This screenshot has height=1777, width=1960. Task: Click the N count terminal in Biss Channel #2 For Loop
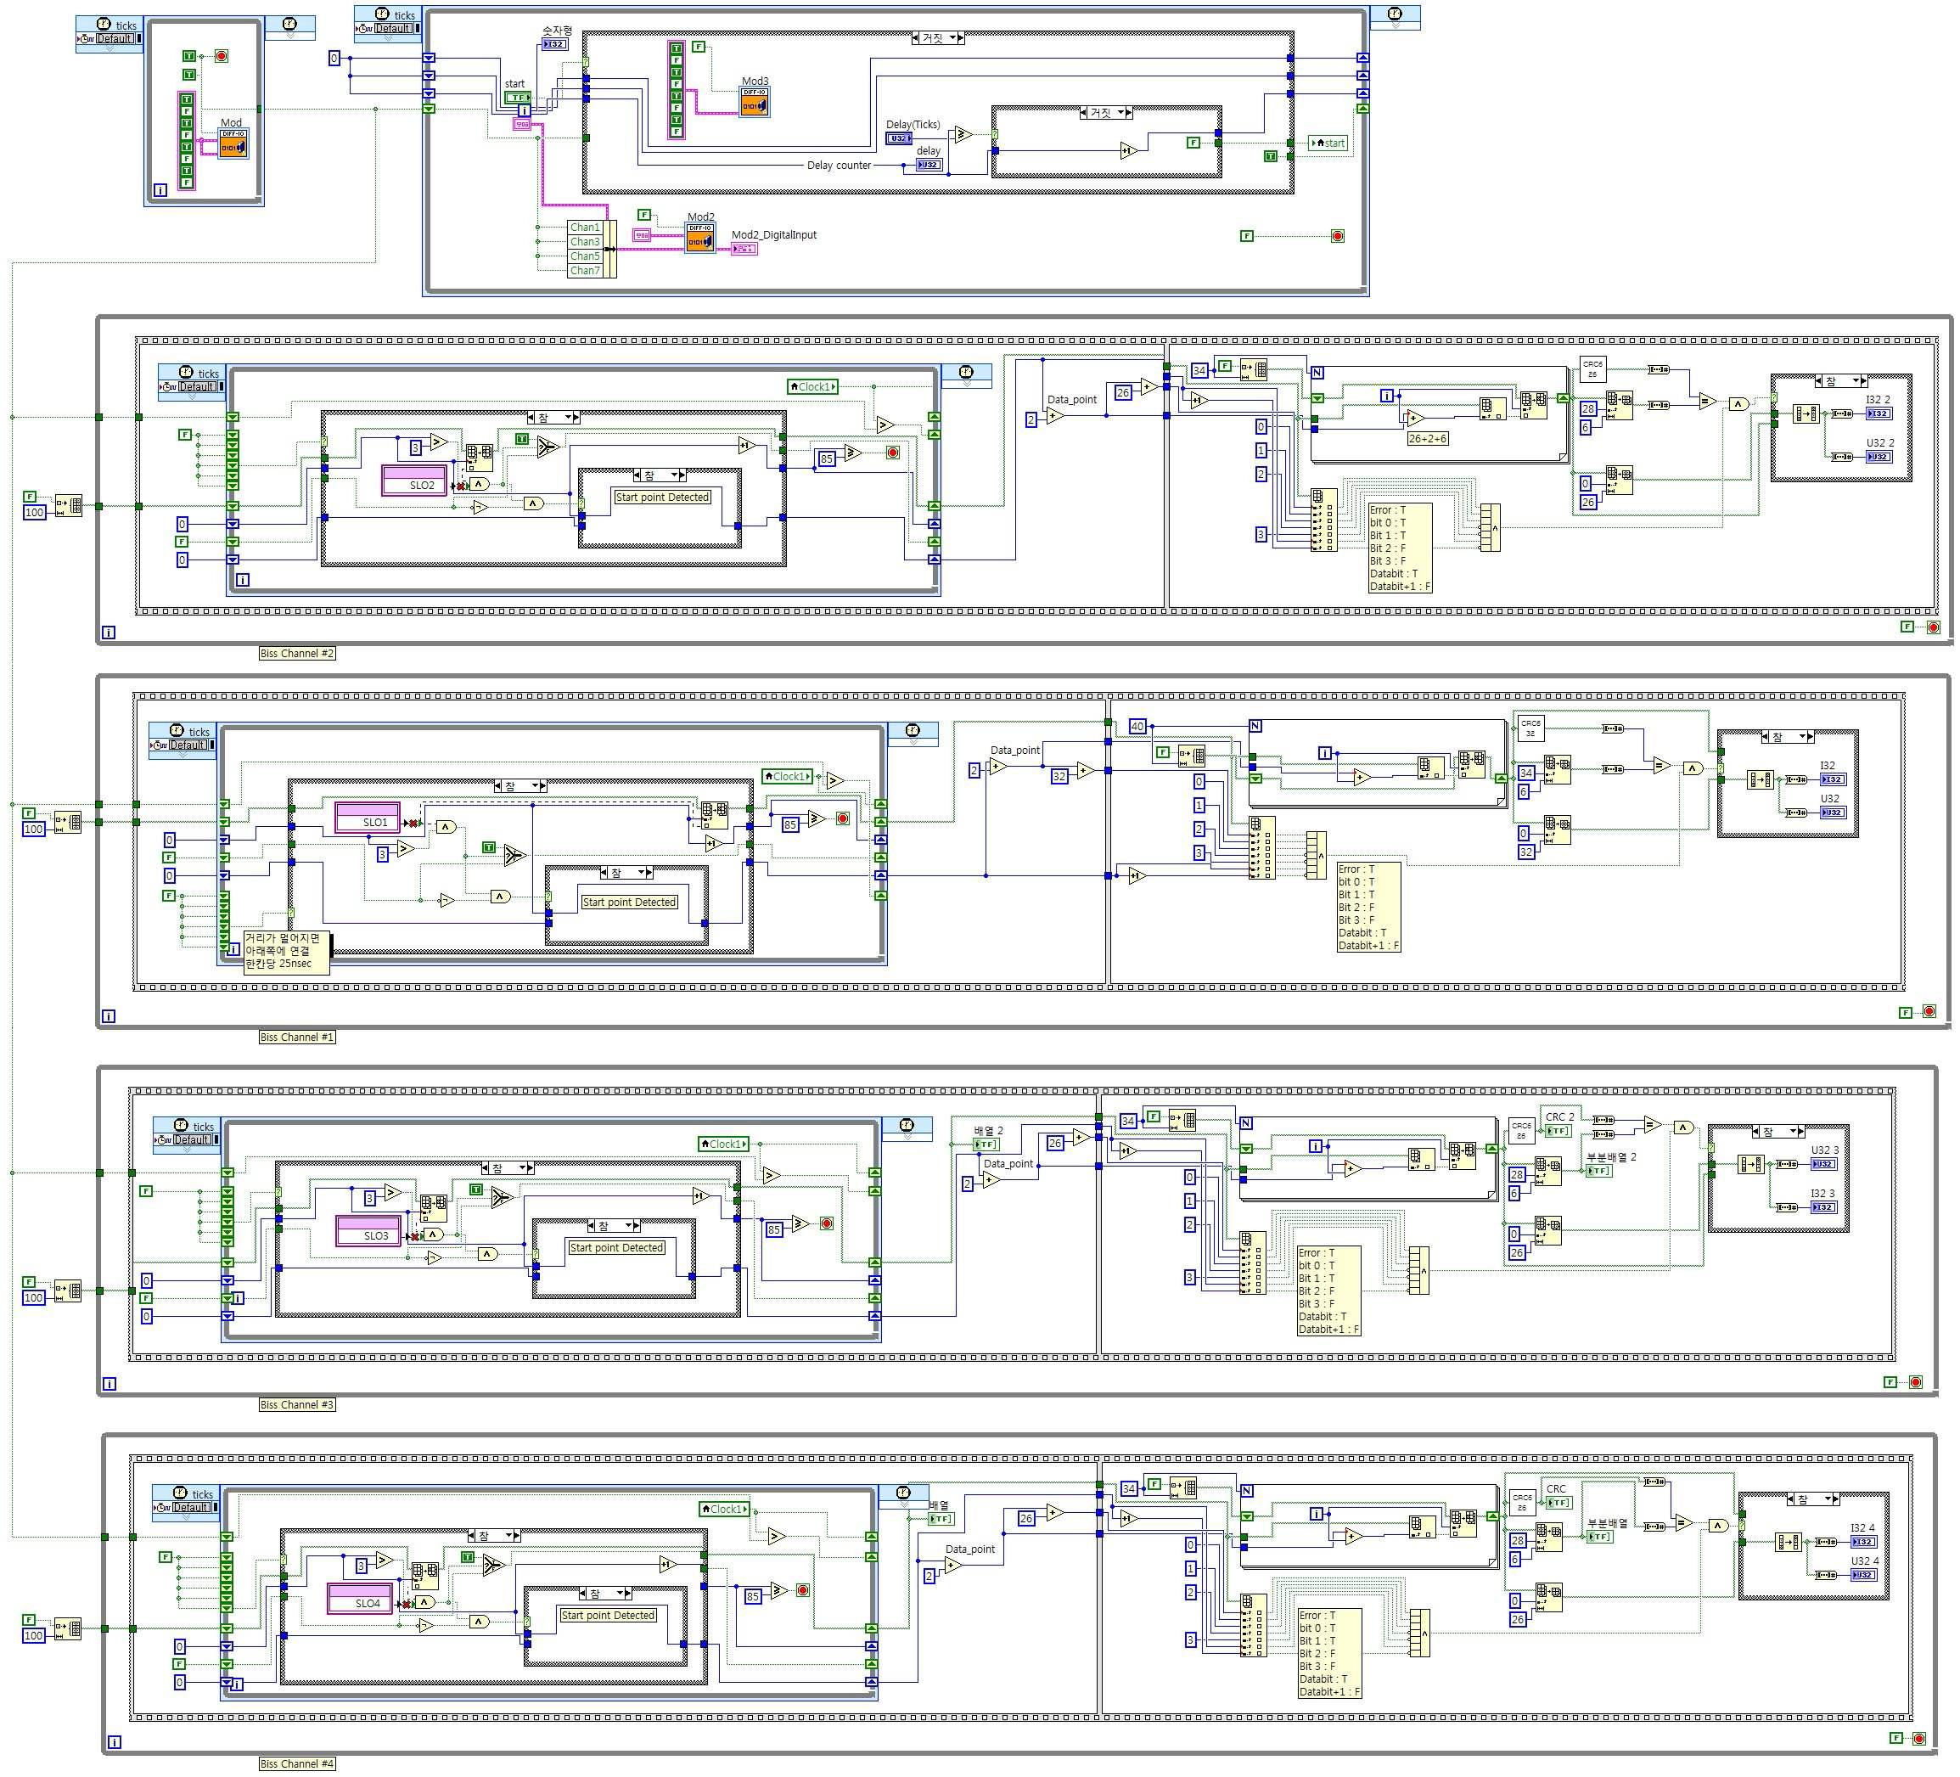pos(1317,374)
